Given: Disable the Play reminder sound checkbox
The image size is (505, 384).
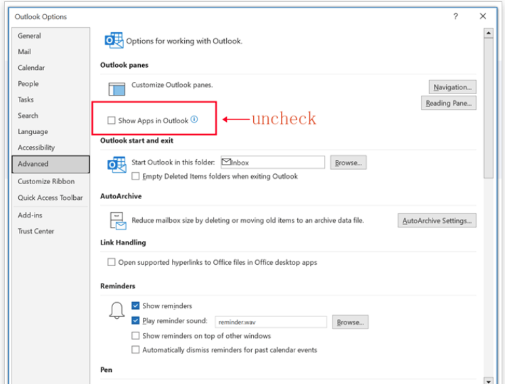Looking at the screenshot, I should tap(135, 320).
